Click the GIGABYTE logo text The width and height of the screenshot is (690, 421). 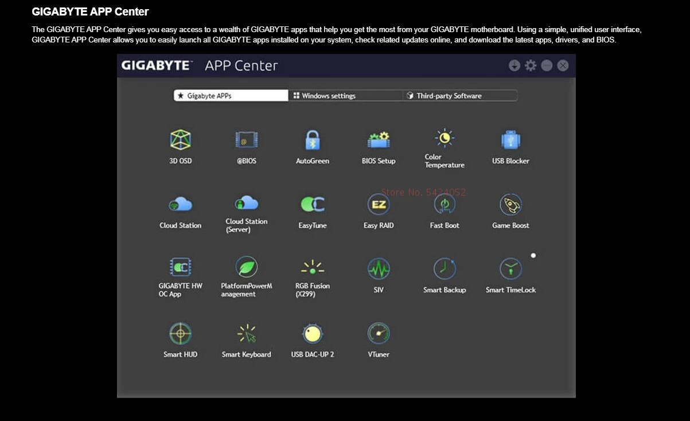(157, 65)
